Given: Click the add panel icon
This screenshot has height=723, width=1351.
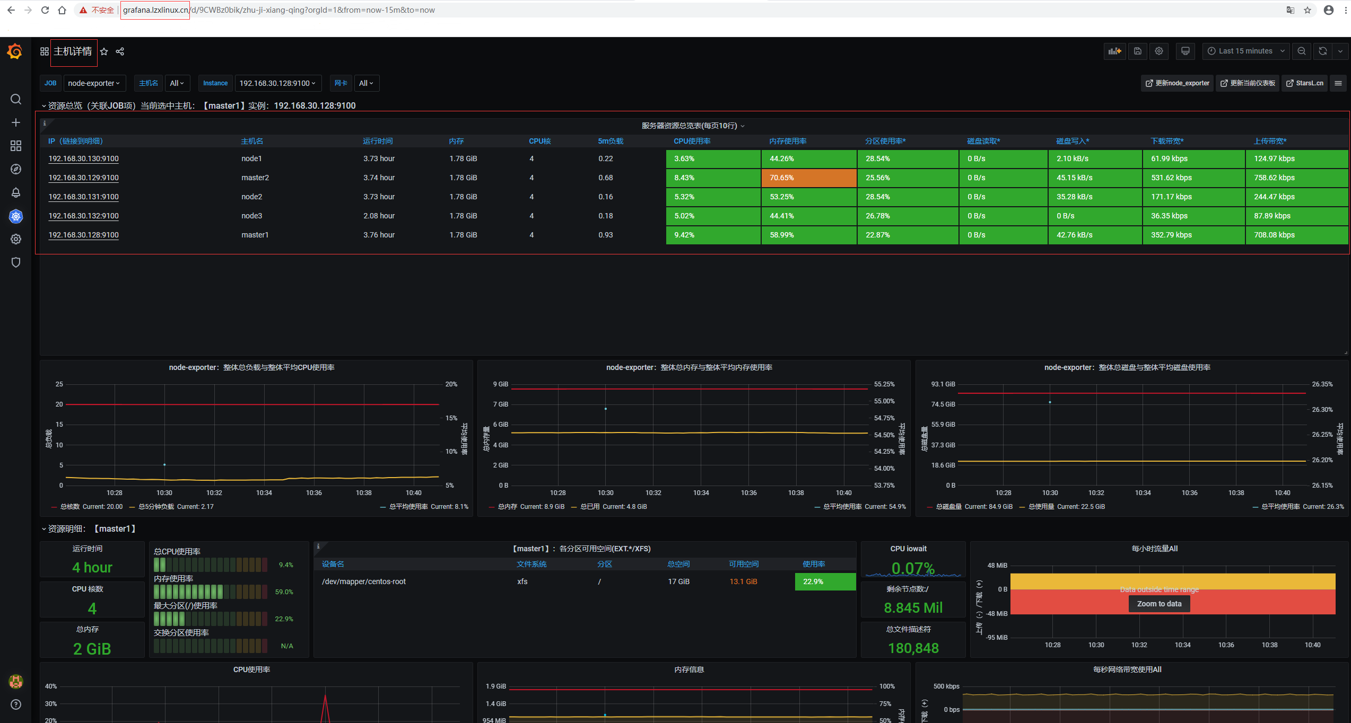Looking at the screenshot, I should pyautogui.click(x=1114, y=51).
